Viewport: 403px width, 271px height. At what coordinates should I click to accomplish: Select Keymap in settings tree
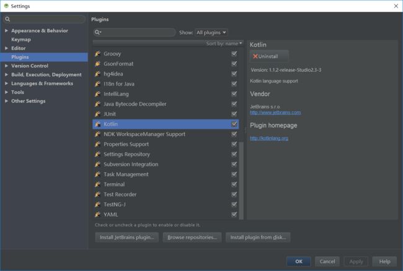21,40
